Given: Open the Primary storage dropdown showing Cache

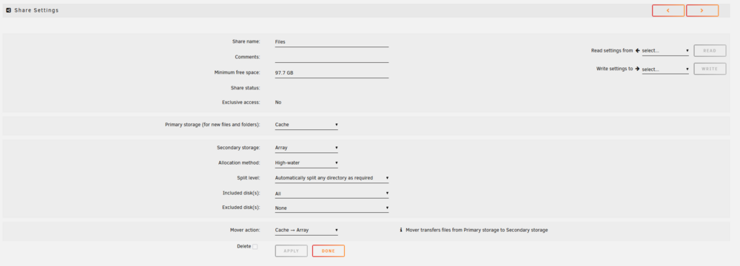Looking at the screenshot, I should click(x=306, y=125).
